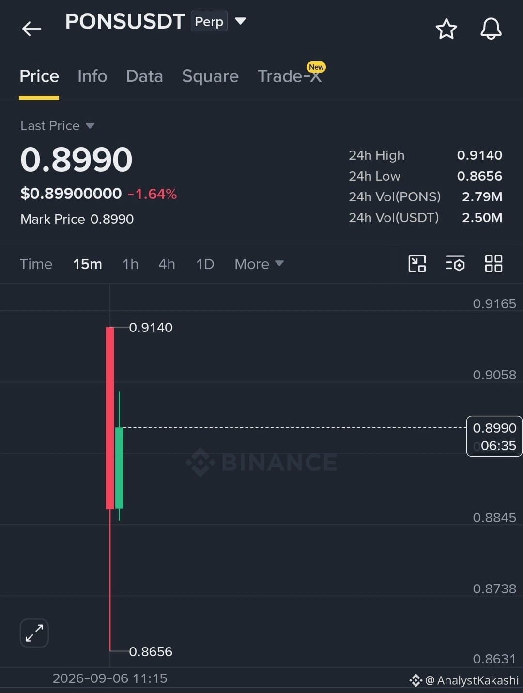Image resolution: width=523 pixels, height=693 pixels.
Task: Open price alert bell icon
Action: 491,29
